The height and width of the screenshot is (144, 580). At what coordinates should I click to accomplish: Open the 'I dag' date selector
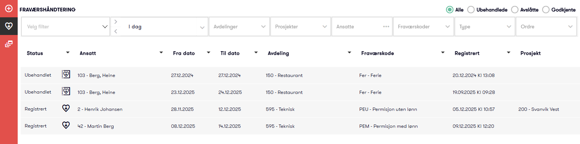coord(165,27)
